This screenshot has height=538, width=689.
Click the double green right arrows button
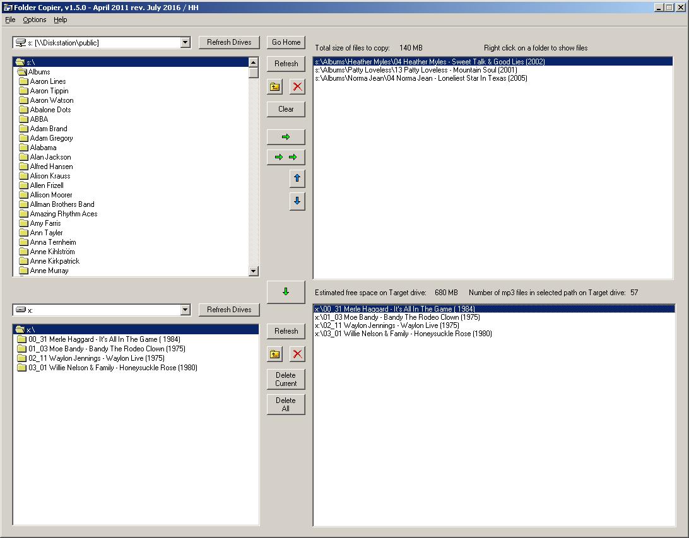coord(286,157)
